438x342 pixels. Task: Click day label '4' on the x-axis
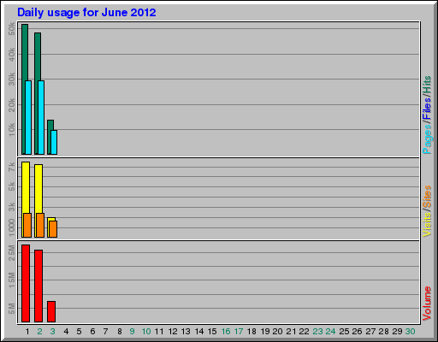pyautogui.click(x=66, y=332)
